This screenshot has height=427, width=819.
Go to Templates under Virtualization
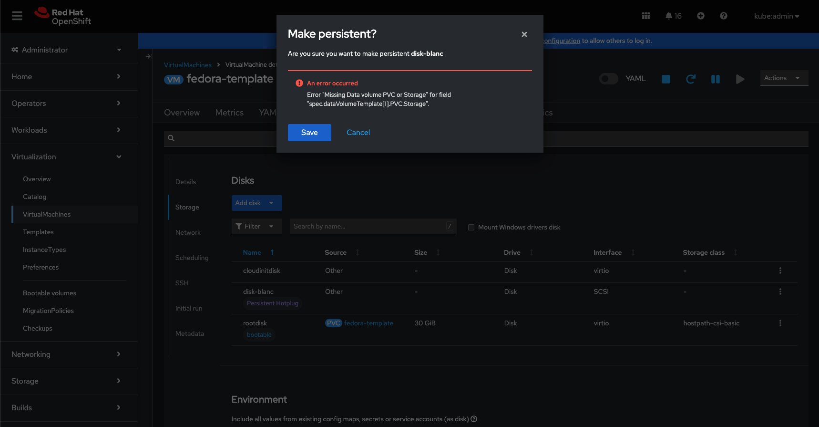pyautogui.click(x=38, y=232)
